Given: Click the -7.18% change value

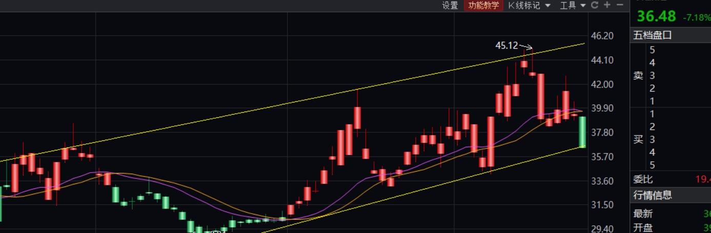Looking at the screenshot, I should coord(697,17).
